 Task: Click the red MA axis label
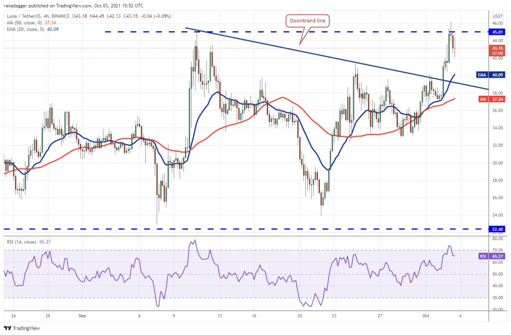click(482, 99)
